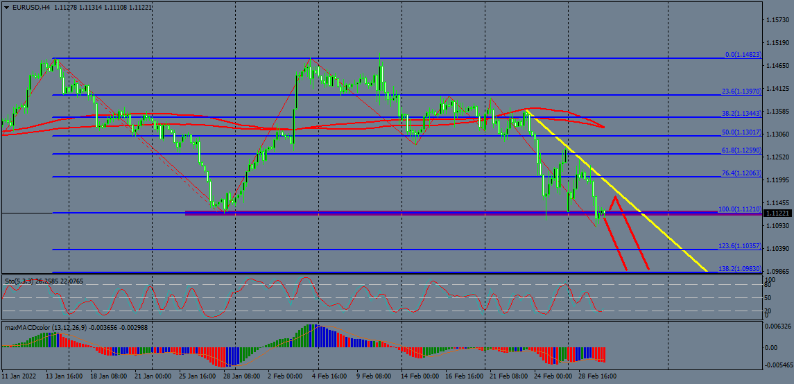Click the triangle arrow before EURUSD,H4
The image size is (794, 384).
tap(6, 8)
